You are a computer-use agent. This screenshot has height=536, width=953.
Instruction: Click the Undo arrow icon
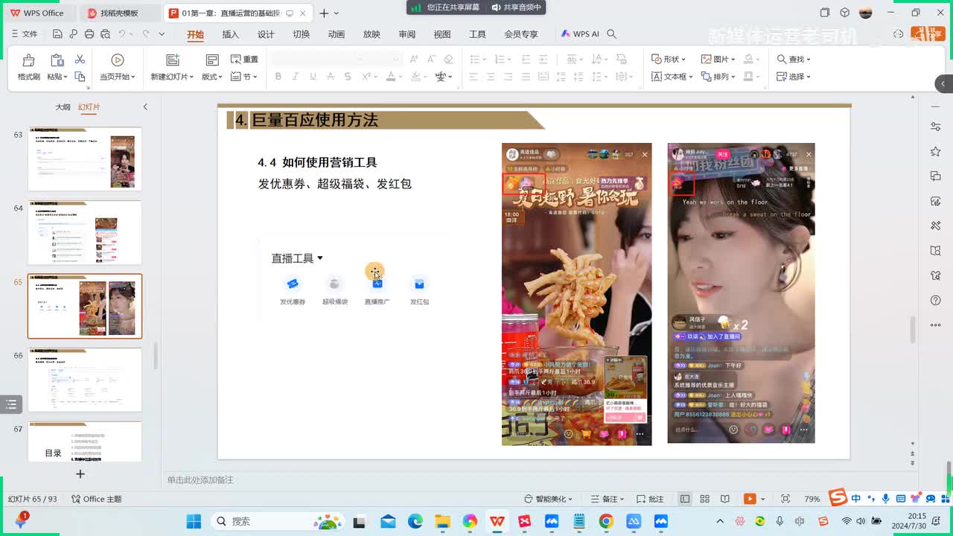tap(122, 34)
